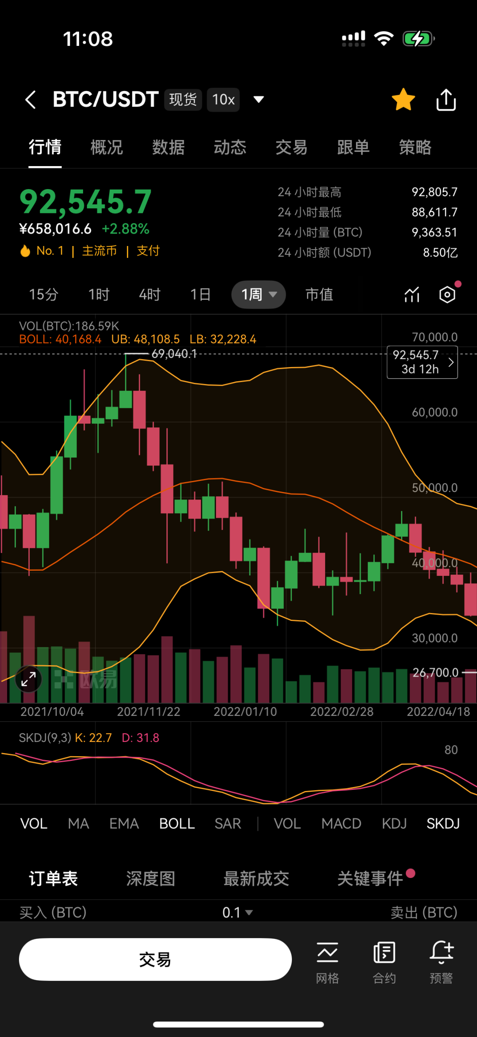
Task: Tap the share icon
Action: pos(446,99)
